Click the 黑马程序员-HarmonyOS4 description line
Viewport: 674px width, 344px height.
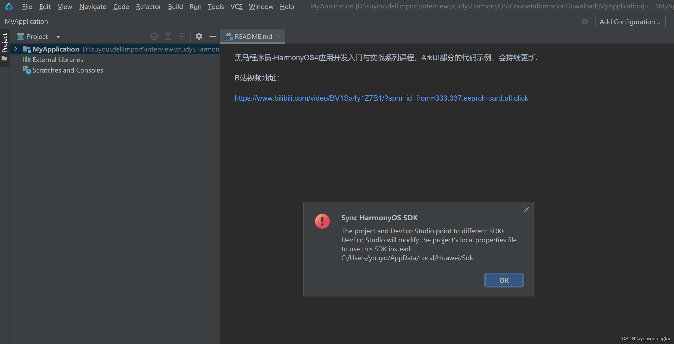[x=386, y=58]
